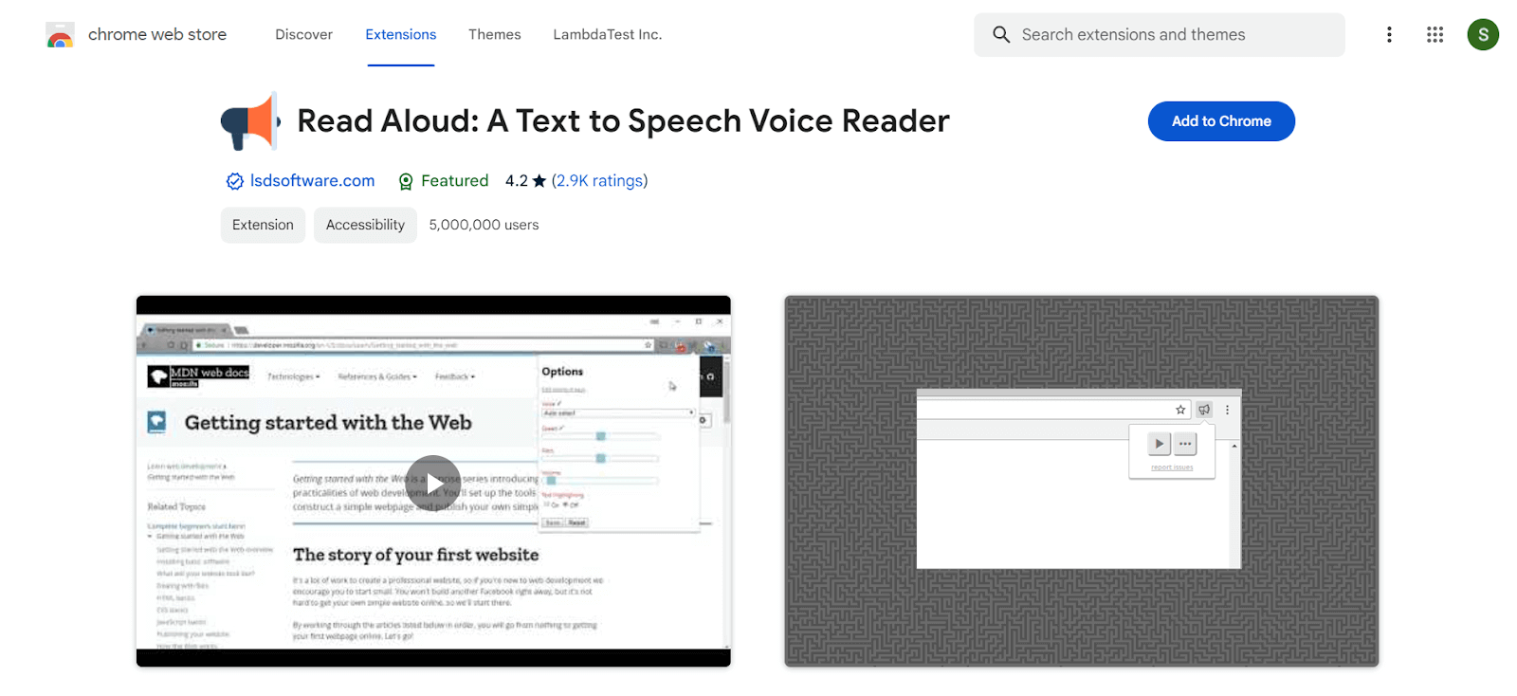Viewport: 1517px width, 696px height.
Task: Click the Add to Chrome button
Action: 1221,121
